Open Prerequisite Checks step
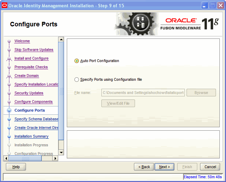Screen dimensions: 226x182 pyautogui.click(x=31, y=67)
